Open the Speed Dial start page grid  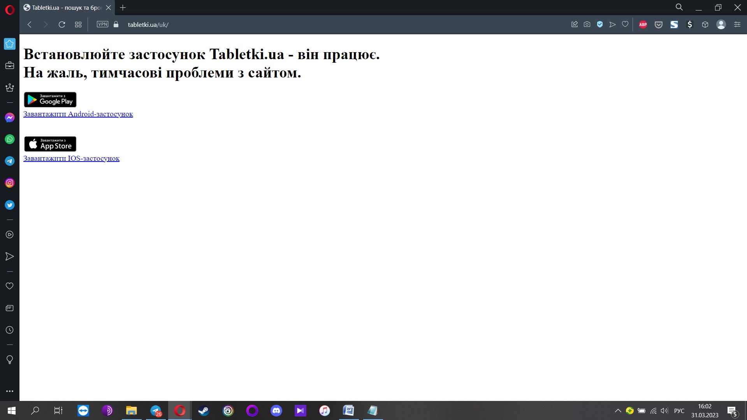(x=78, y=25)
